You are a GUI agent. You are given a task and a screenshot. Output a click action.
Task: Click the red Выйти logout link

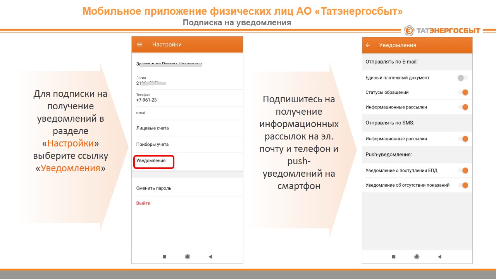[x=143, y=203]
